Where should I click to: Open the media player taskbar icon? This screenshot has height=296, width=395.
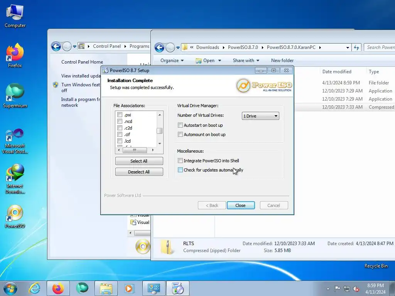pyautogui.click(x=129, y=288)
